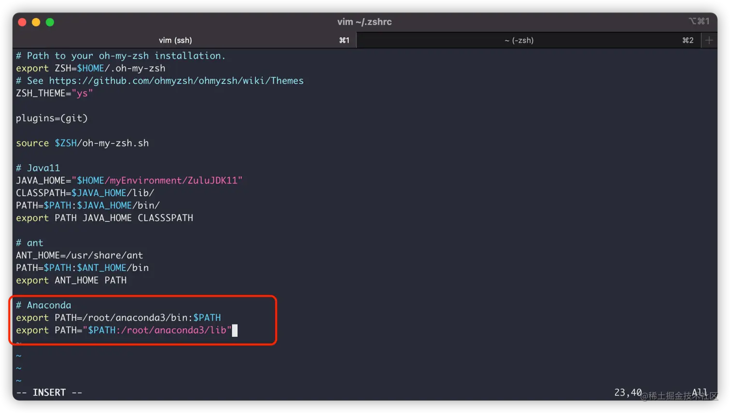Click the export PATH JAVA_HOME CLASSSPATH line
This screenshot has height=413, width=730.
click(104, 218)
